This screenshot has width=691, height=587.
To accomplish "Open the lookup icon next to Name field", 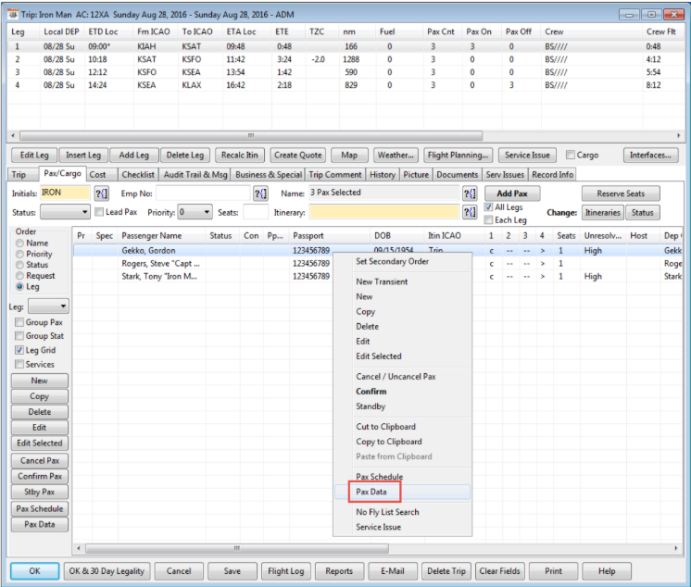I will [x=470, y=194].
